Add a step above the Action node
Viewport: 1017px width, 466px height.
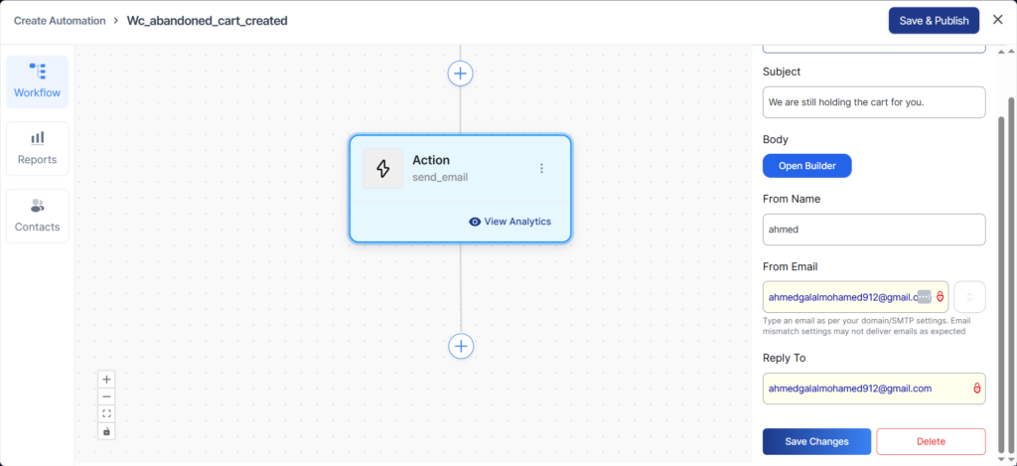point(460,73)
